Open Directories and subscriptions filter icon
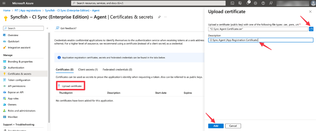 coord(240,3)
